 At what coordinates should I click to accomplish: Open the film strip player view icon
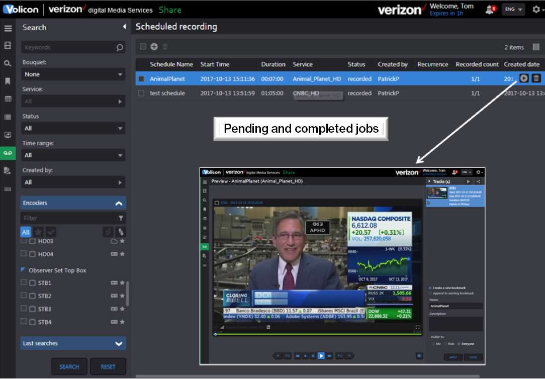click(x=8, y=46)
